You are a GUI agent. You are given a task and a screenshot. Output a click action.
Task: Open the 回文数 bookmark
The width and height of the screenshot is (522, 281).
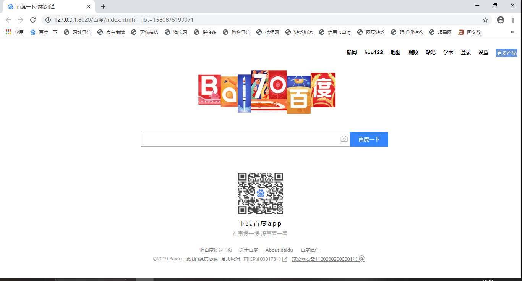pyautogui.click(x=469, y=32)
